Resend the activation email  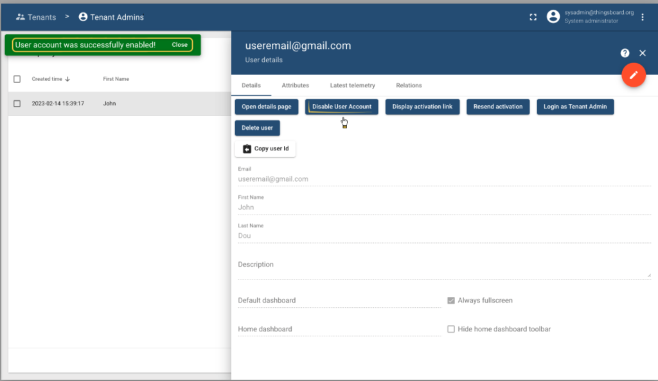tap(497, 107)
